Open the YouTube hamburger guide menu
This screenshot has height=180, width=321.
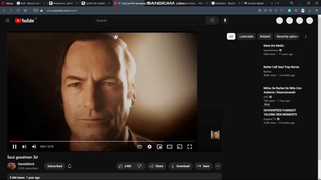7,20
